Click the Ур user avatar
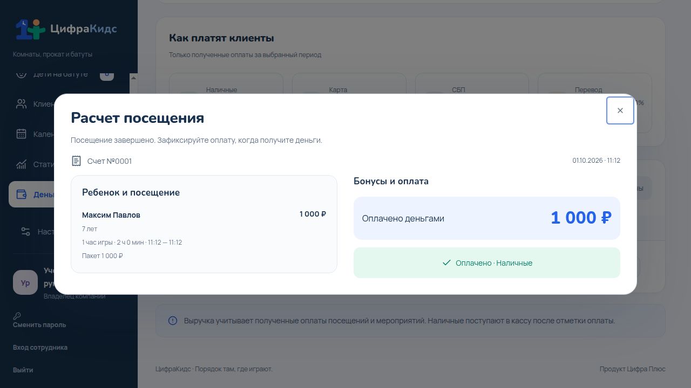This screenshot has height=388, width=691. coord(25,283)
